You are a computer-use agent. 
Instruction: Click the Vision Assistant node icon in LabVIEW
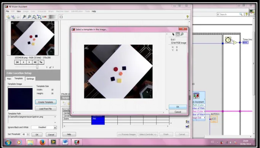pos(196,96)
